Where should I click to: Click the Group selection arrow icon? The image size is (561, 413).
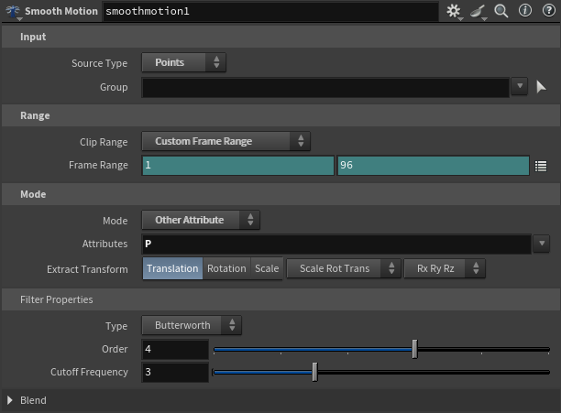click(541, 87)
